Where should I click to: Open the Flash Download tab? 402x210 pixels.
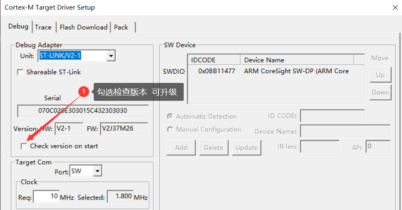pos(84,27)
